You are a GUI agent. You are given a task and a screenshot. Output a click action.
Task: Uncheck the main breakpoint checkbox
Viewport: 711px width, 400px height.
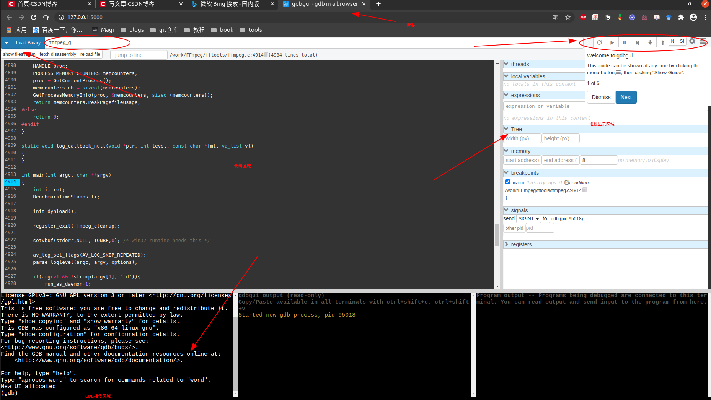point(507,182)
